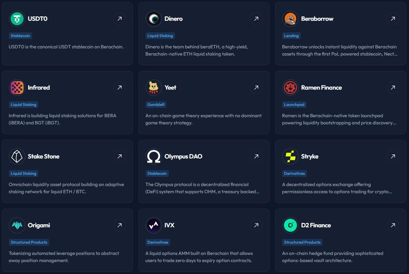Click the IVX zigzag logo

tap(154, 225)
